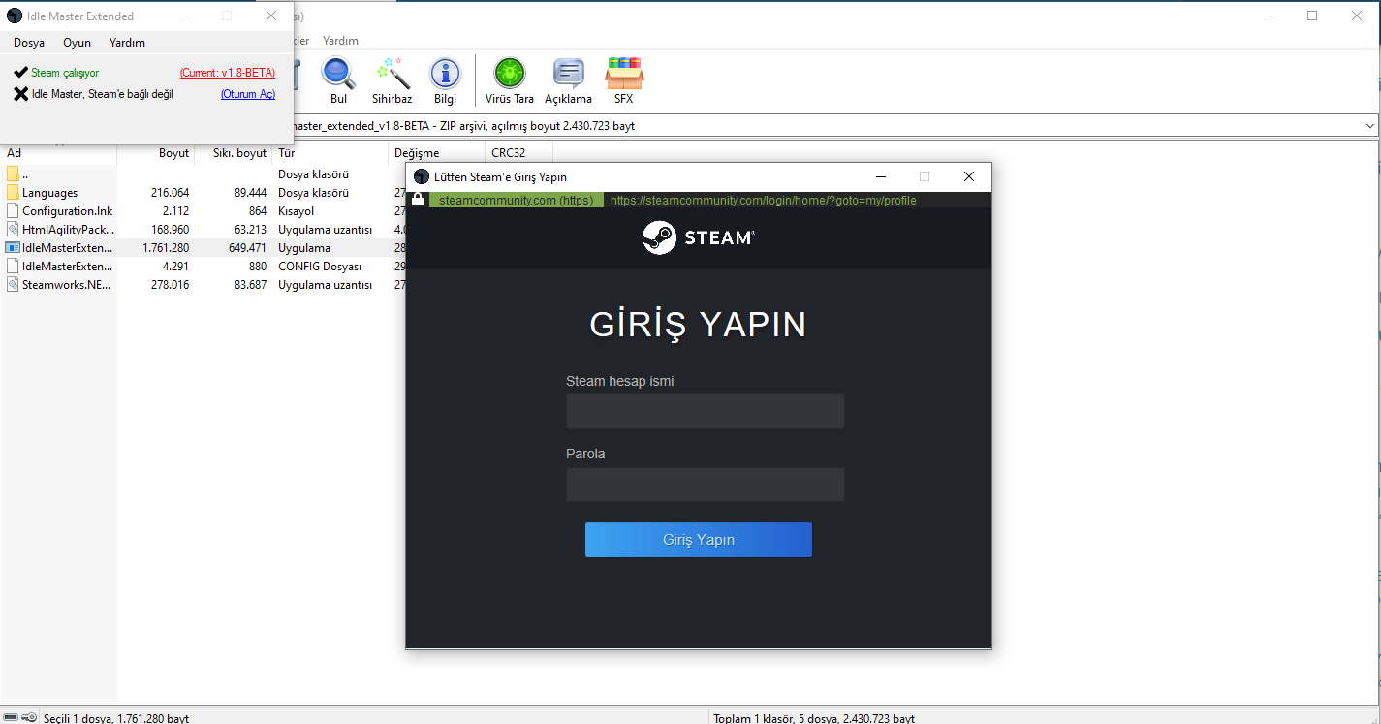This screenshot has width=1381, height=724.
Task: Click the SFX toolbar icon in WinRAR
Action: click(x=624, y=74)
